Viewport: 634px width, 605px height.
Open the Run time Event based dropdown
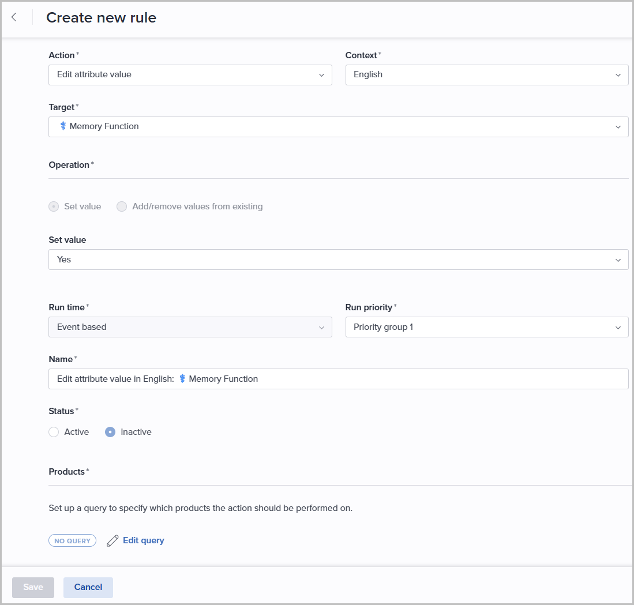pos(190,327)
